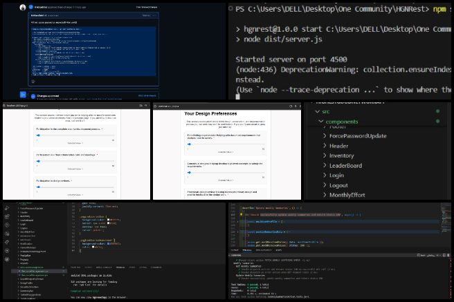Switch to the TERMINAL tab in the bottom-right VS Code panel

point(247,250)
